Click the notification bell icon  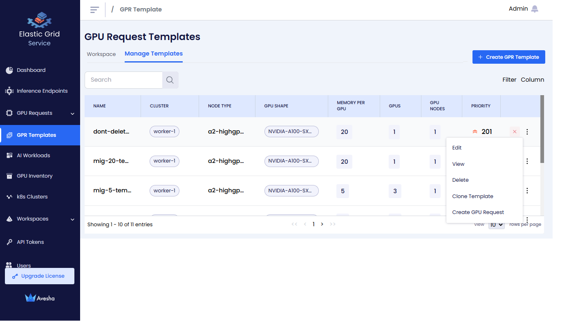(x=535, y=9)
